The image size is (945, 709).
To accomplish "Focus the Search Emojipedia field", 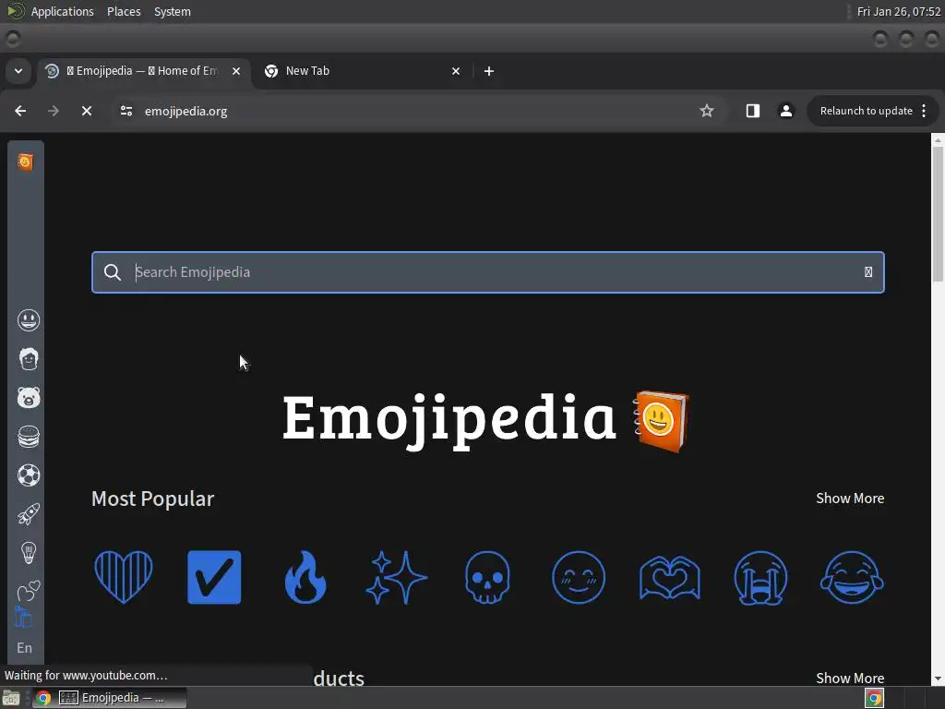I will pos(488,272).
